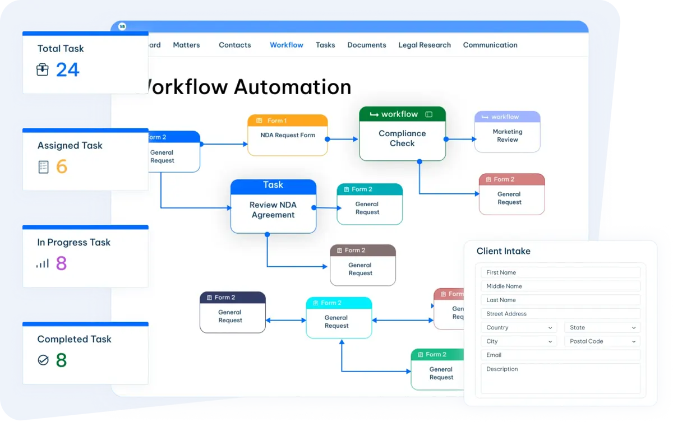Click the checklist icon in Assigned Task card

[43, 167]
